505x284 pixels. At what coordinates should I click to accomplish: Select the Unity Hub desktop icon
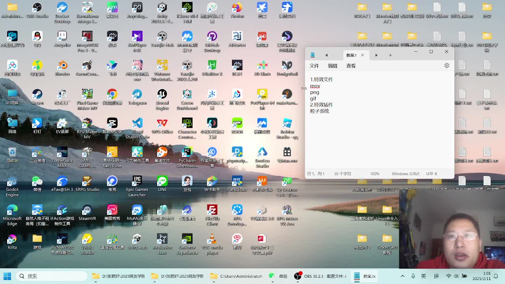point(137,241)
